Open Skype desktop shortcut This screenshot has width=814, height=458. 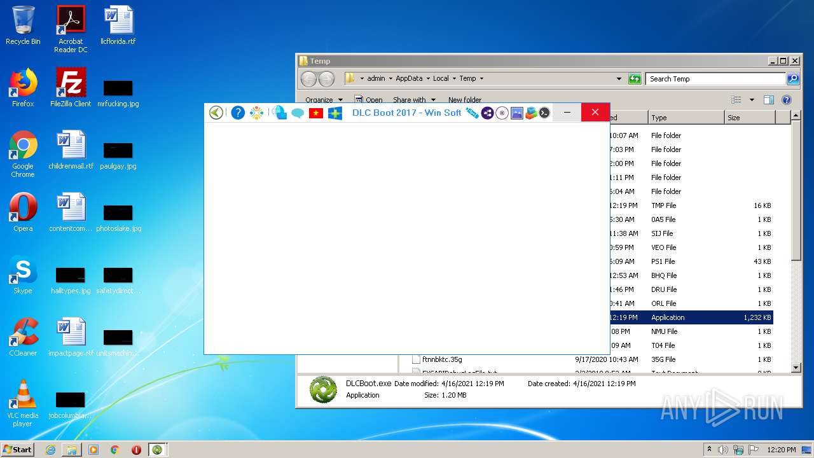tap(23, 275)
